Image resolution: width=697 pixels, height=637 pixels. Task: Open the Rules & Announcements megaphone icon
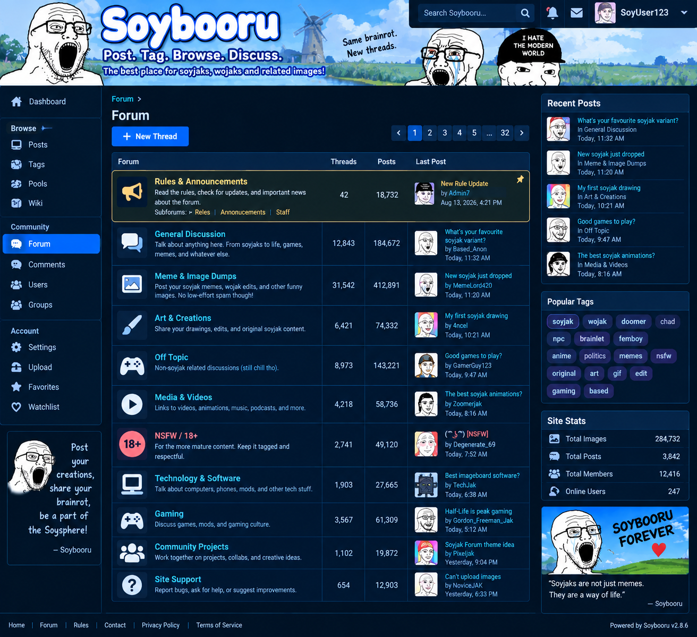coord(132,192)
